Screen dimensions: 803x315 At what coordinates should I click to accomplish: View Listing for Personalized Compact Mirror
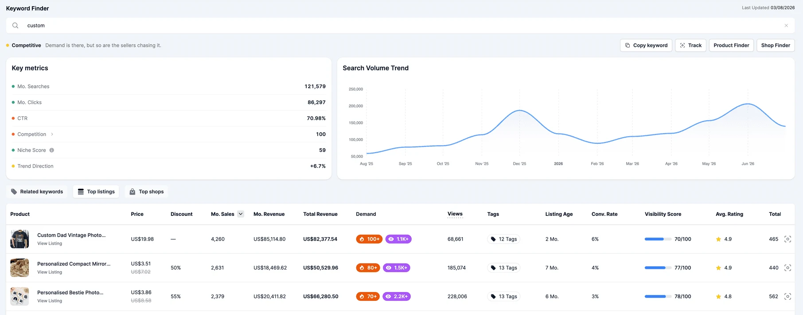(x=50, y=272)
